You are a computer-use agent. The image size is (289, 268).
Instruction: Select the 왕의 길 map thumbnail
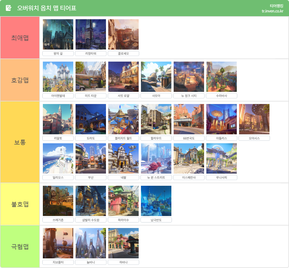pos(58,34)
